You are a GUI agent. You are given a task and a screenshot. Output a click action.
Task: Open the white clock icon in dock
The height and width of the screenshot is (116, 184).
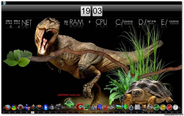175,107
